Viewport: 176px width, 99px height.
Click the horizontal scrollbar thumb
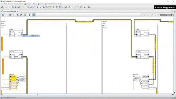(x=37, y=95)
